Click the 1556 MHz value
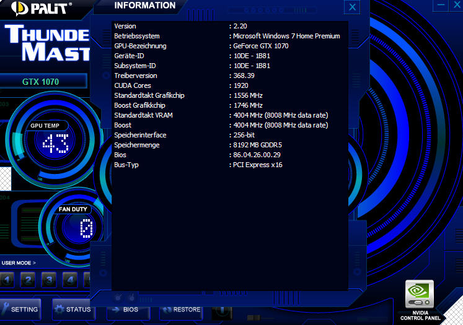 click(248, 95)
